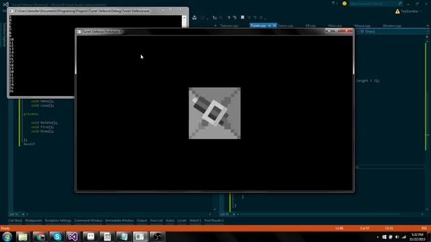Open the Command Window tab
The width and height of the screenshot is (431, 242).
coord(88,220)
